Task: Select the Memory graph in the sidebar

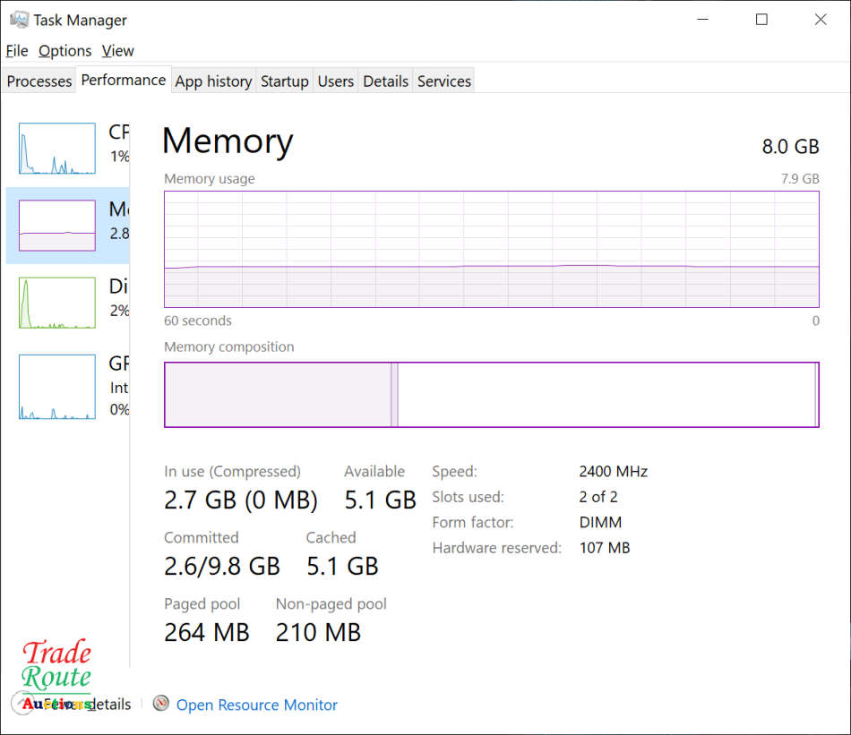Action: (x=57, y=226)
